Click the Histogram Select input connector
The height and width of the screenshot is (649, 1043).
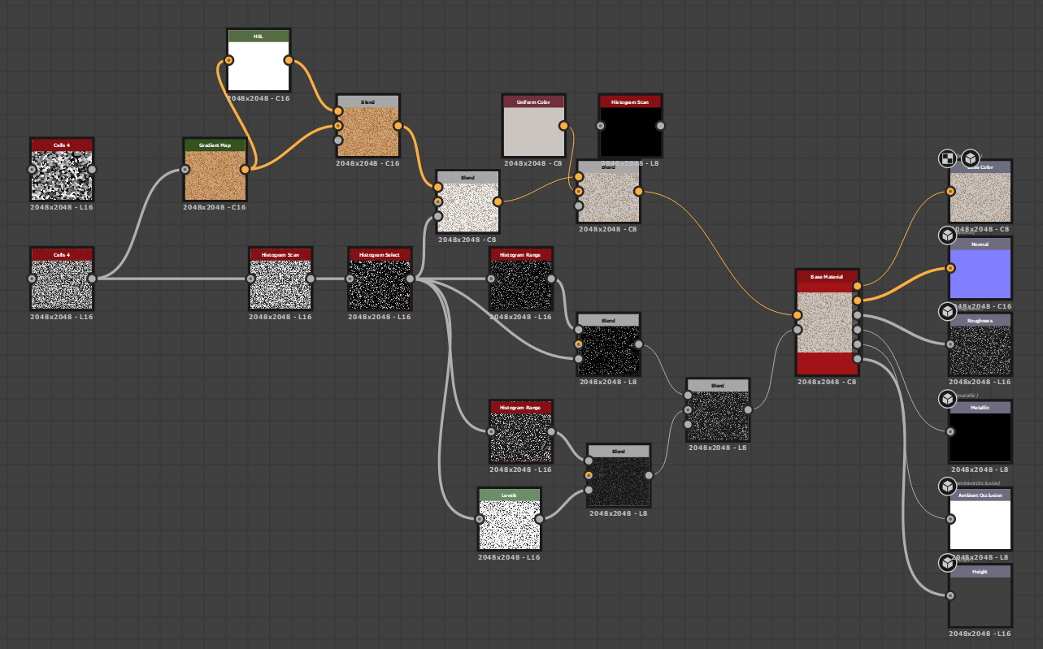pos(350,279)
